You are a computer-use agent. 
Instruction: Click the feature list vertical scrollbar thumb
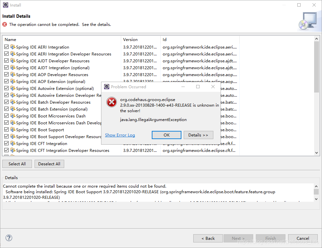[x=316, y=67]
